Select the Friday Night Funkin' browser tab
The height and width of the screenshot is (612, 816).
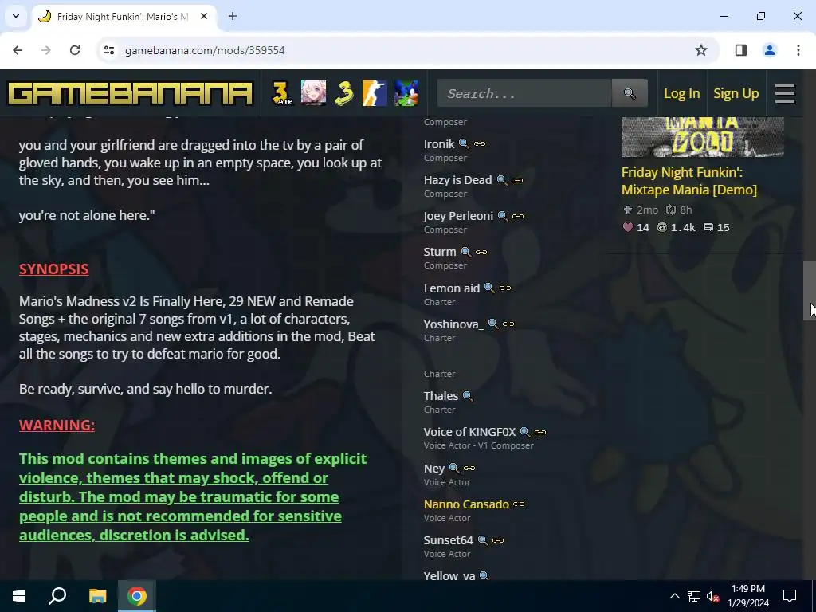pyautogui.click(x=124, y=16)
